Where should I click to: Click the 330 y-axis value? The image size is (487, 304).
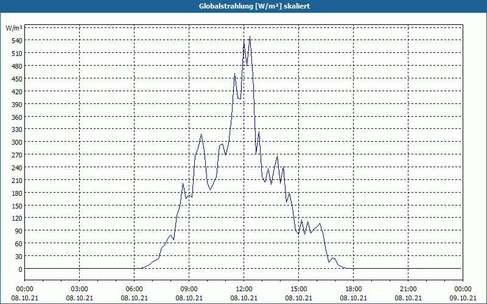(16, 130)
